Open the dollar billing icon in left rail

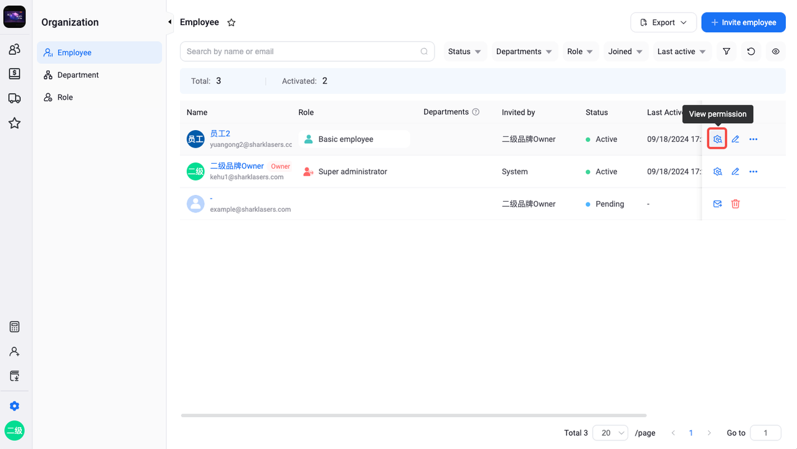pyautogui.click(x=14, y=73)
